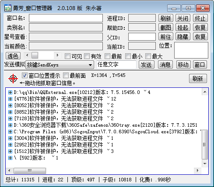Select the 360tray.exe[2120] row text

(105, 125)
